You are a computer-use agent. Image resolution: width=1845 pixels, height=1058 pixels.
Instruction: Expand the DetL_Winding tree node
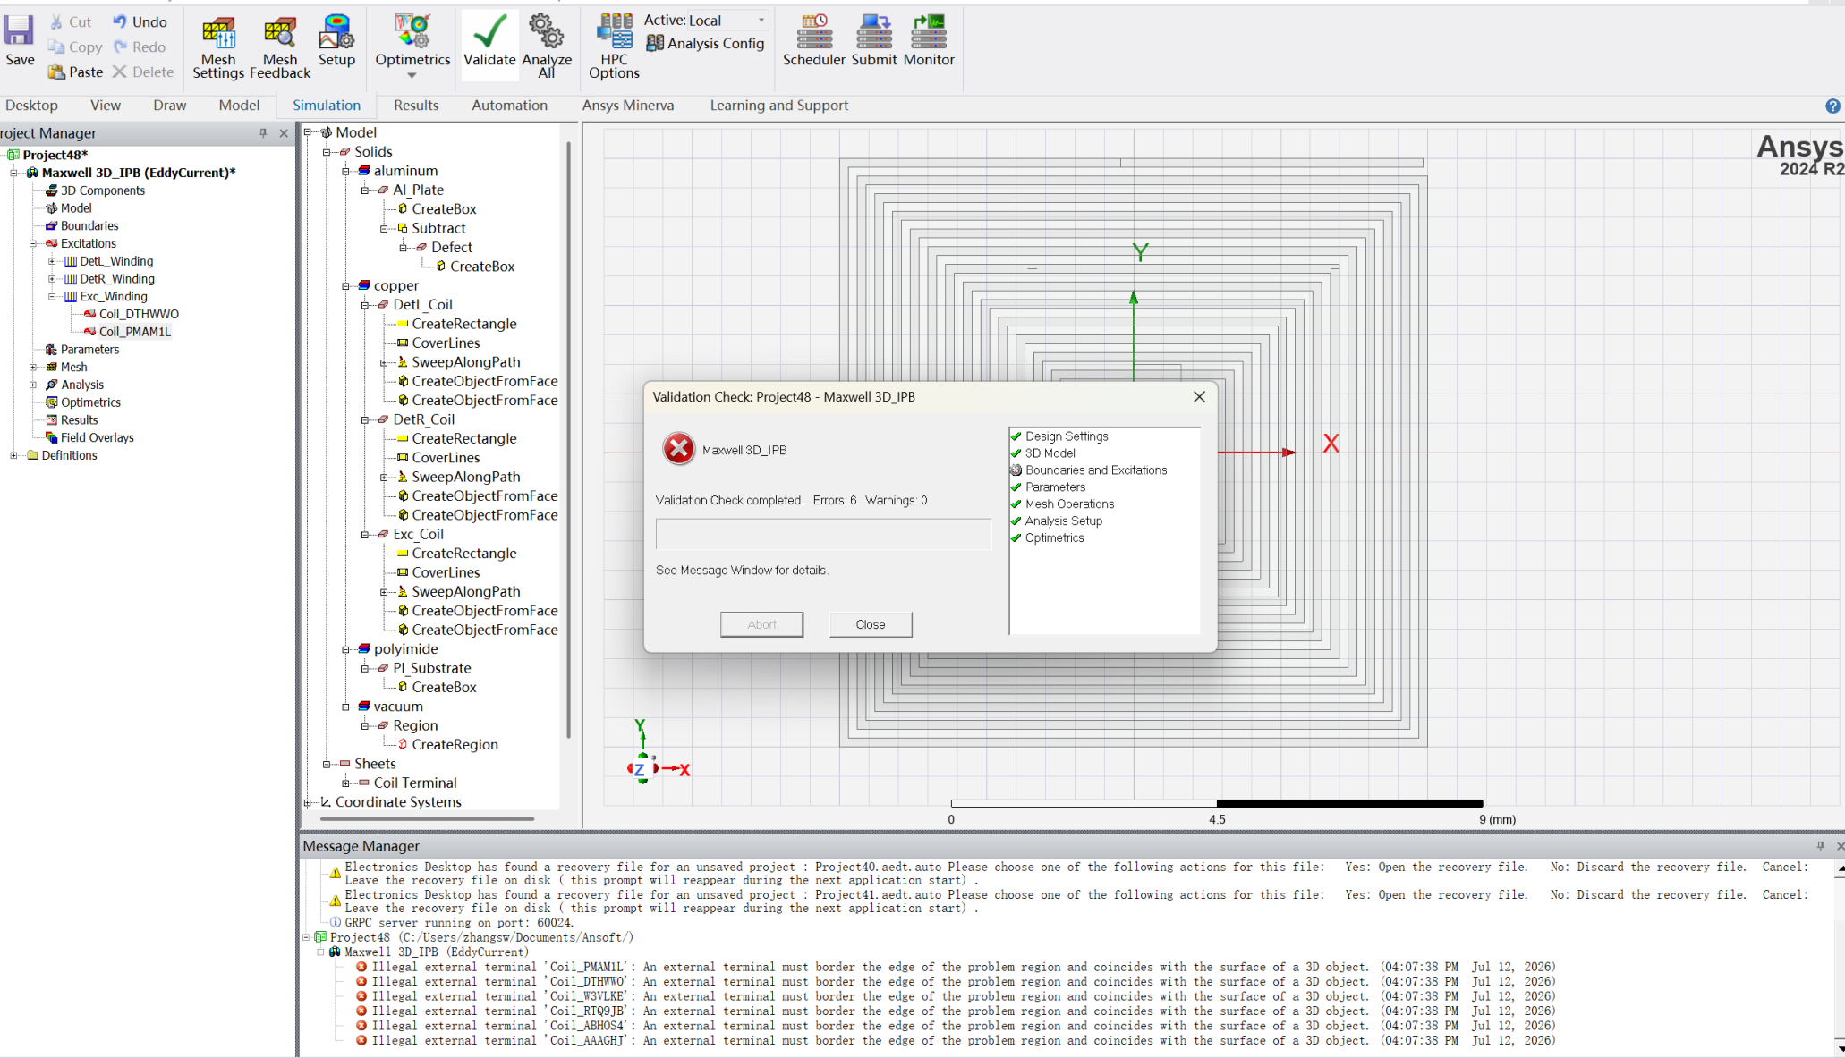point(52,261)
